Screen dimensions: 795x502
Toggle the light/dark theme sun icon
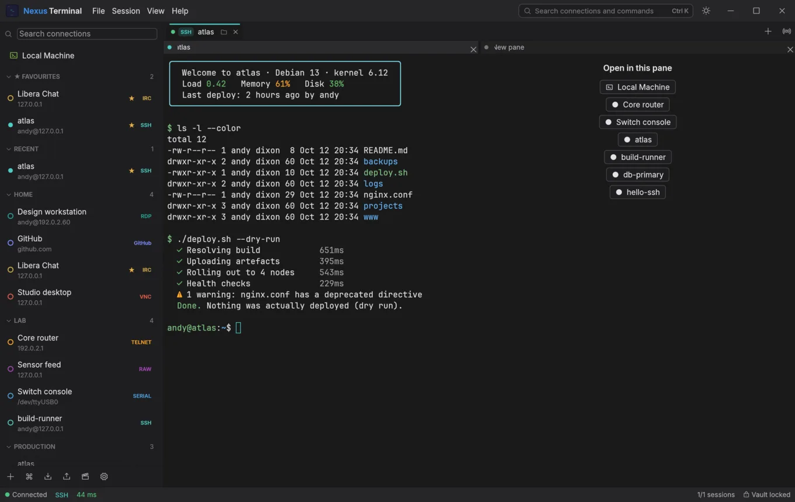click(706, 11)
